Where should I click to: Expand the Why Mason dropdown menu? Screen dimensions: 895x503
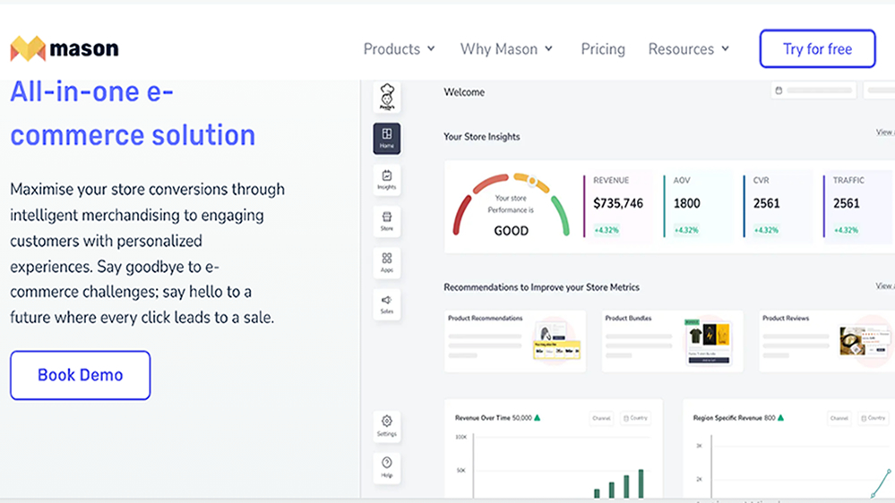pyautogui.click(x=507, y=49)
